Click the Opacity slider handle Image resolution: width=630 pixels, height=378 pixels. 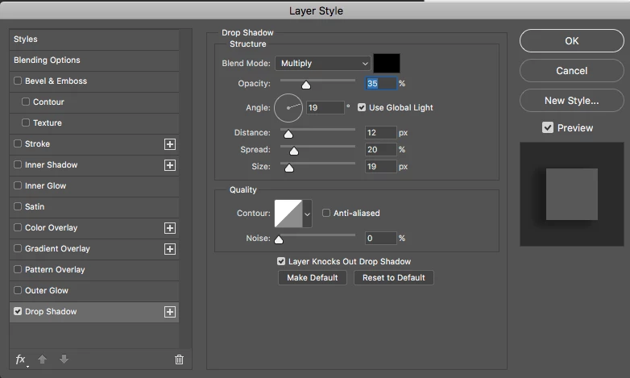306,85
